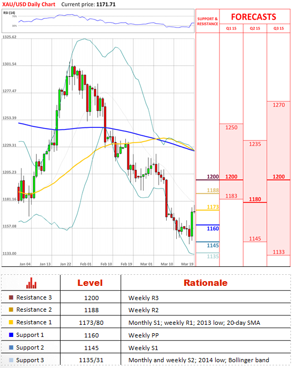
Task: Click the 1173 resistance level marker
Action: point(213,207)
